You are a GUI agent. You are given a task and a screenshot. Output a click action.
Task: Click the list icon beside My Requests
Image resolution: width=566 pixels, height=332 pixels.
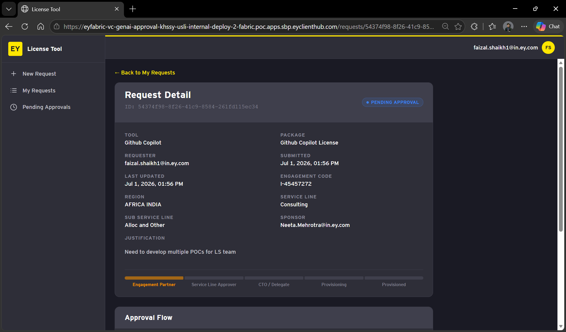coord(14,90)
